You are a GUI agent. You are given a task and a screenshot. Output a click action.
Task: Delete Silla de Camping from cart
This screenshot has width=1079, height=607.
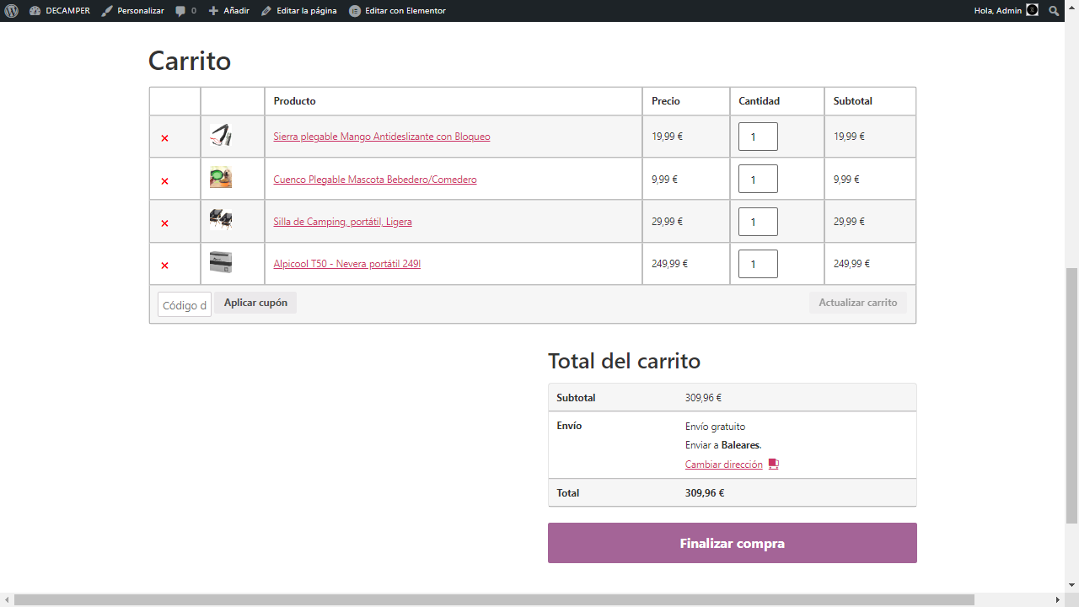tap(164, 223)
